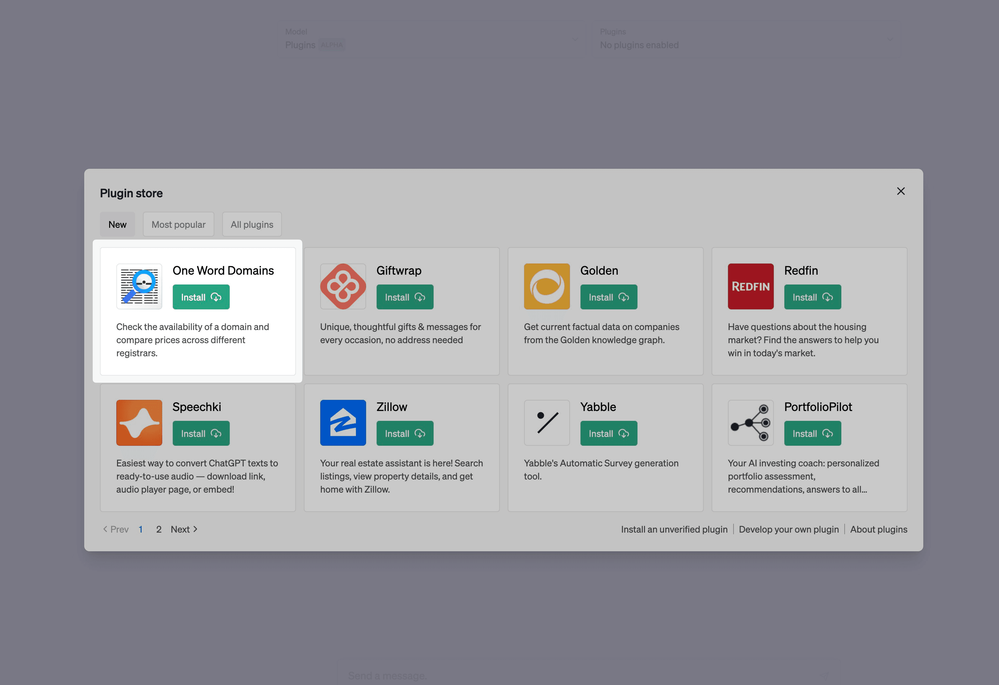Open the All plugins tab
999x685 pixels.
pos(252,224)
